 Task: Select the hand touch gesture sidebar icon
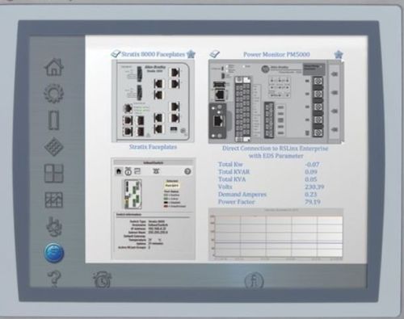(x=54, y=226)
